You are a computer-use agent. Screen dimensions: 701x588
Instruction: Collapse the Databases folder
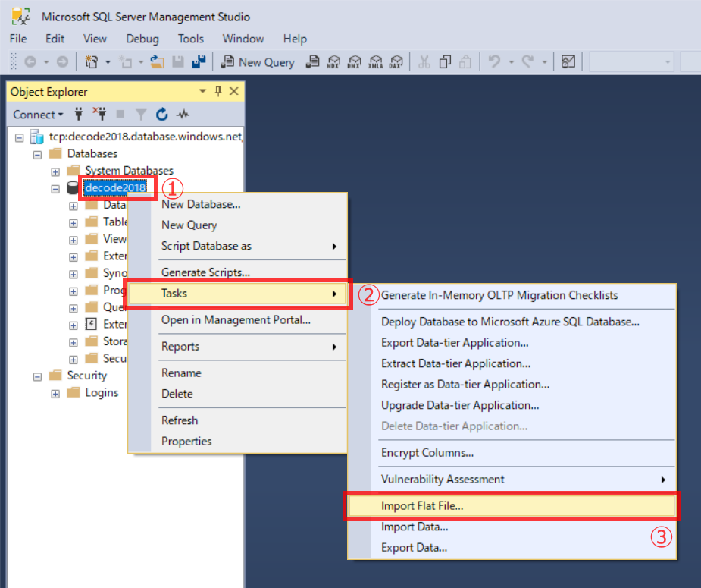(x=38, y=155)
